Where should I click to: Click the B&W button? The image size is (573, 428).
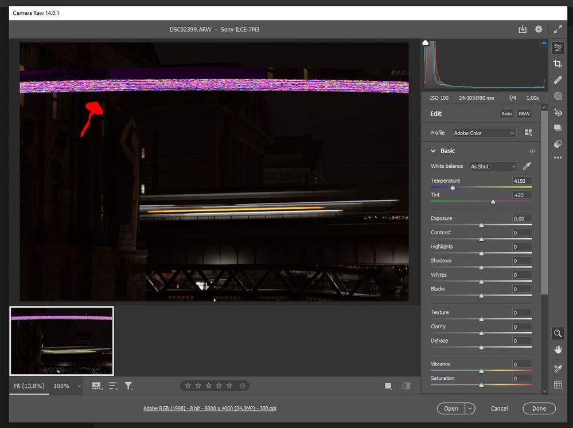(524, 113)
